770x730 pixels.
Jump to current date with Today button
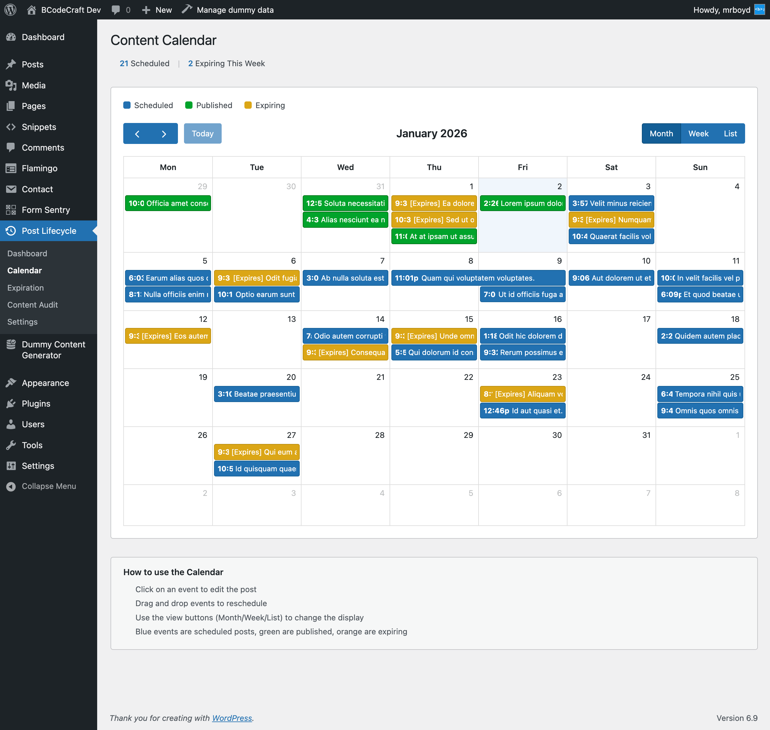pyautogui.click(x=202, y=134)
